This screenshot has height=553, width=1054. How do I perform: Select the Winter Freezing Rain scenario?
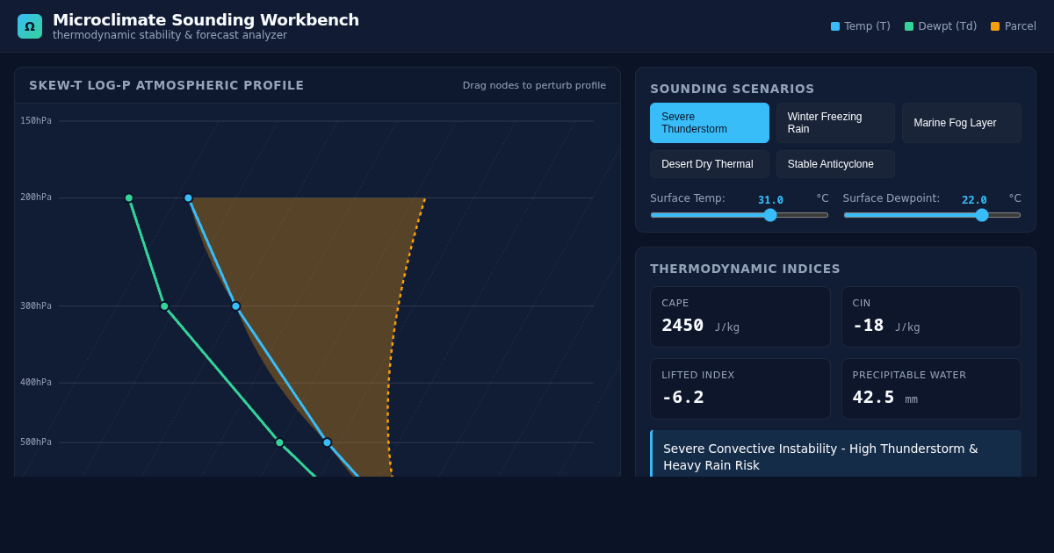pos(835,123)
